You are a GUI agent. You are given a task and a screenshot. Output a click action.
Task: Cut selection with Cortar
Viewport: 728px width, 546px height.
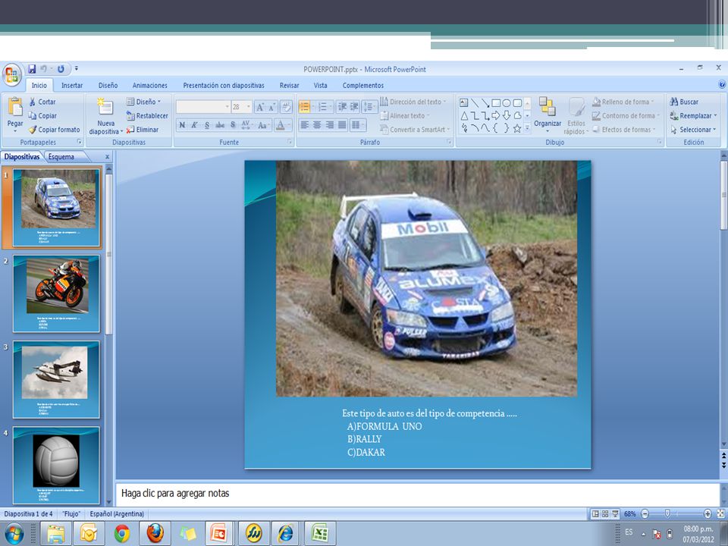pyautogui.click(x=42, y=102)
